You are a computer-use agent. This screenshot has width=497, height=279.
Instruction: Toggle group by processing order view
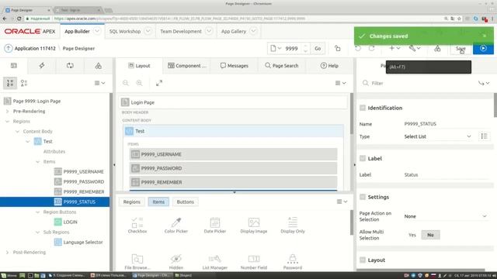point(10,83)
